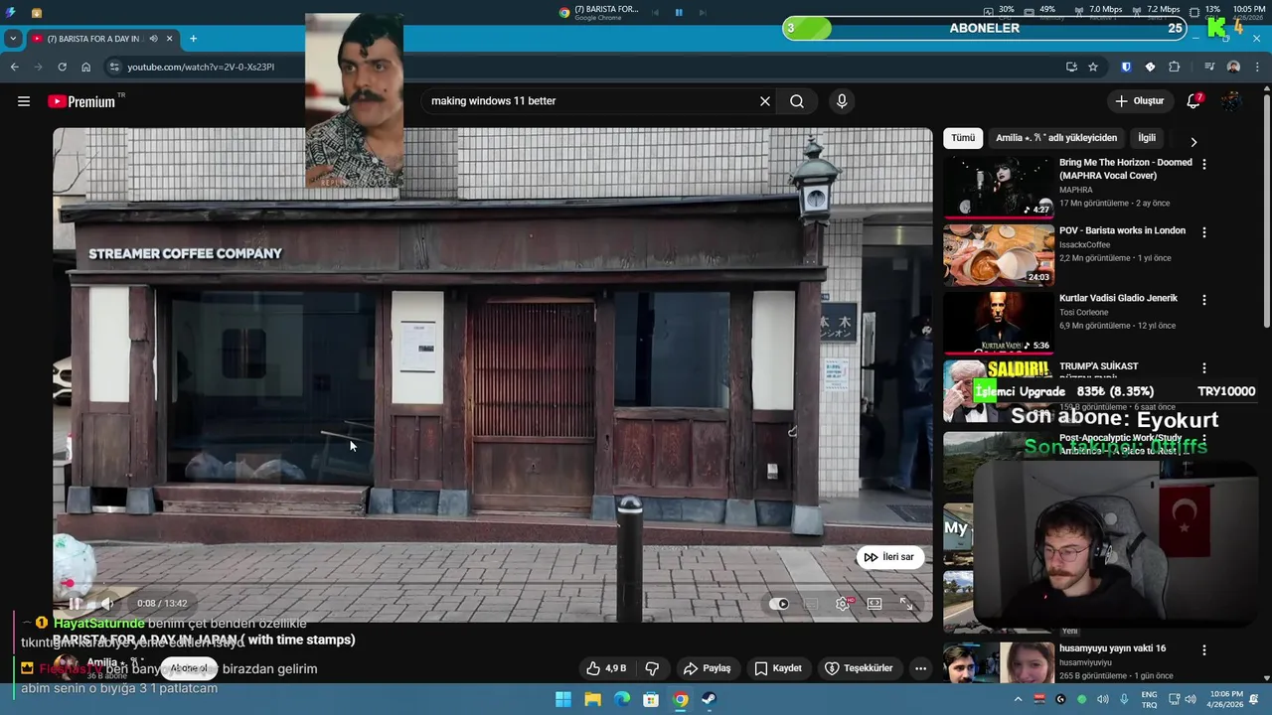Screen dimensions: 1272x715
Task: Open Chrome media controls icon
Action: (1209, 67)
